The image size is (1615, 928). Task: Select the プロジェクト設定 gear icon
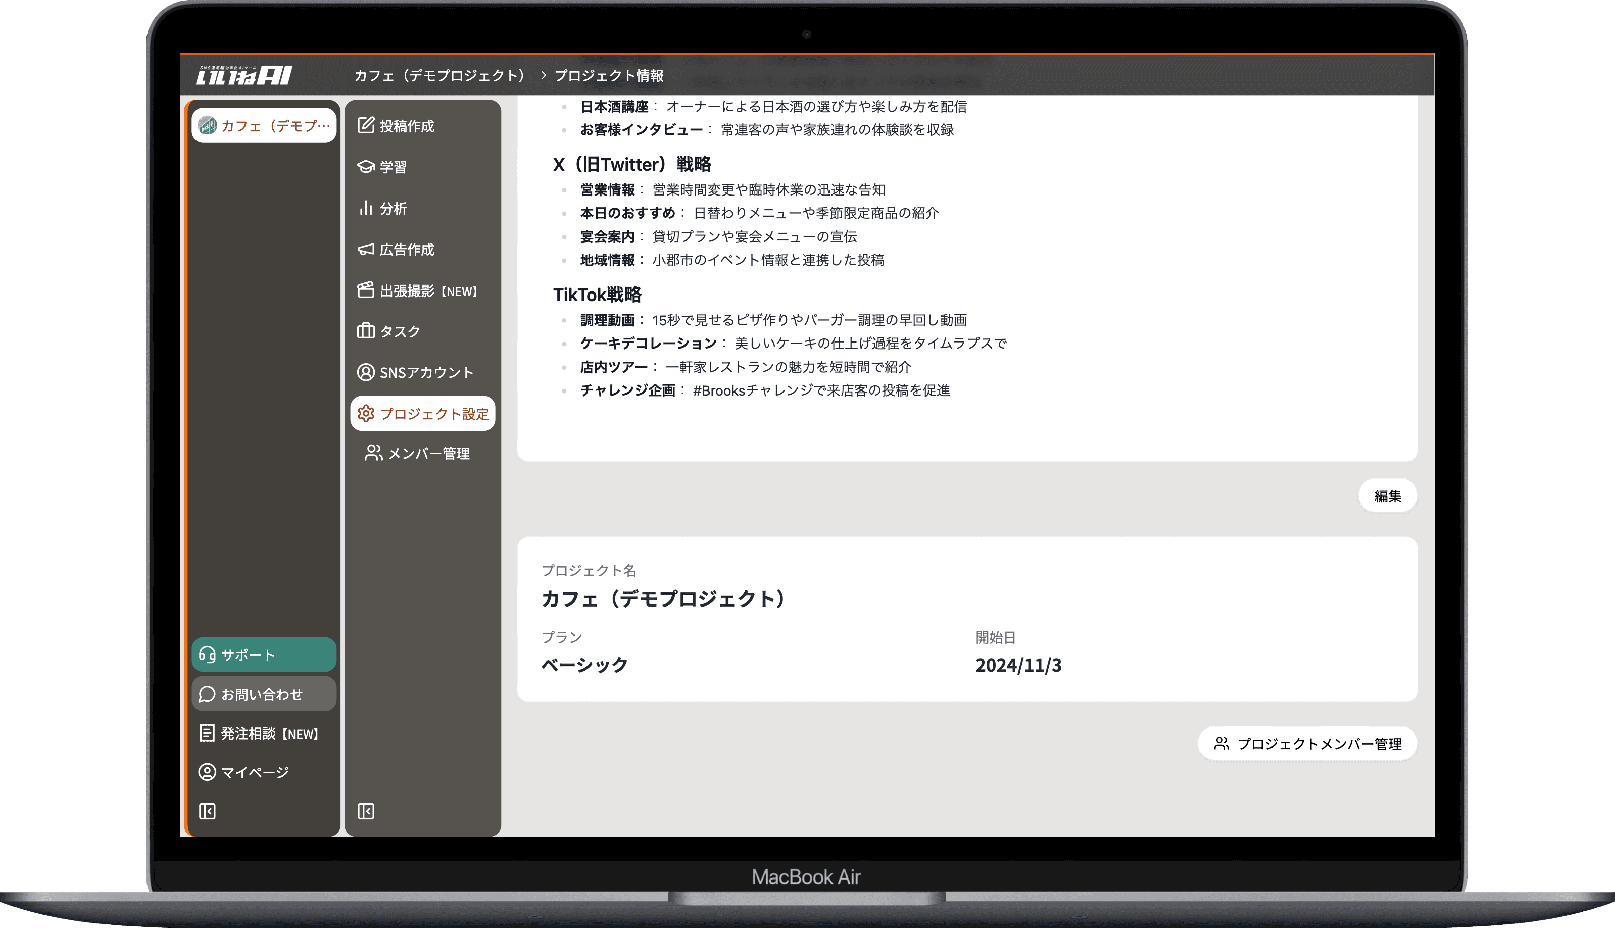[x=422, y=413]
